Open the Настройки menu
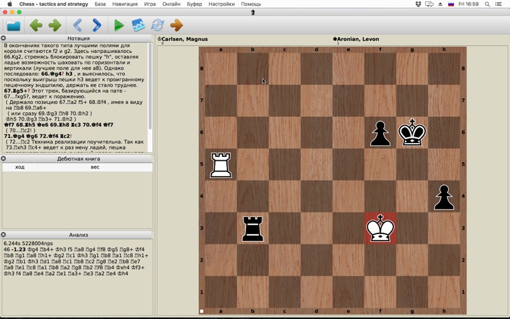The image size is (510, 319). 221,4
